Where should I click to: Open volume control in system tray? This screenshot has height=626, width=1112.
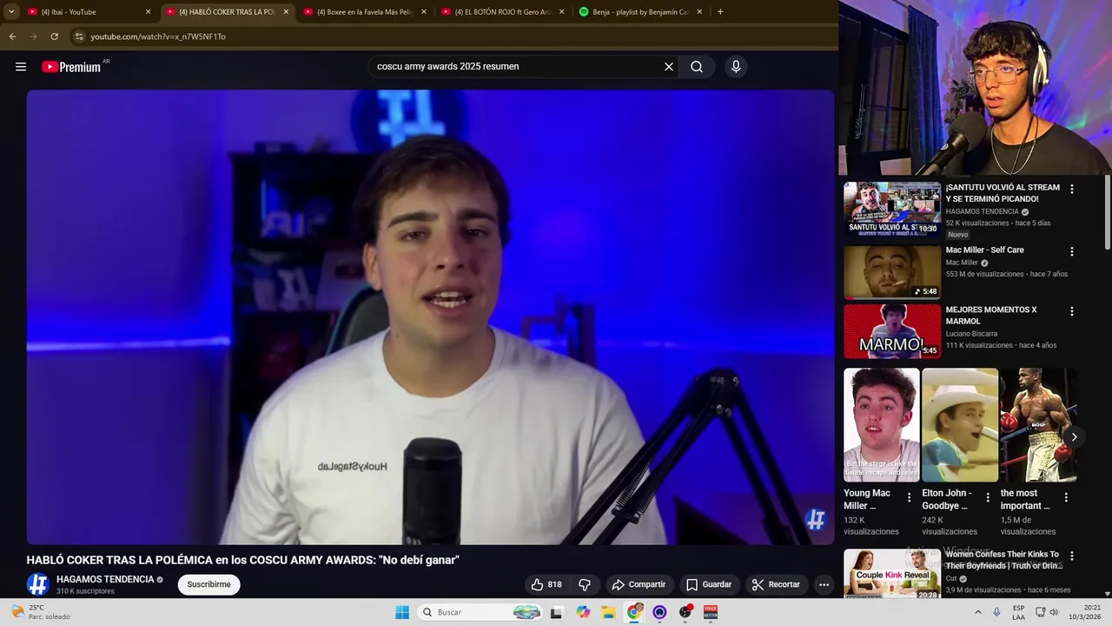pyautogui.click(x=1054, y=612)
